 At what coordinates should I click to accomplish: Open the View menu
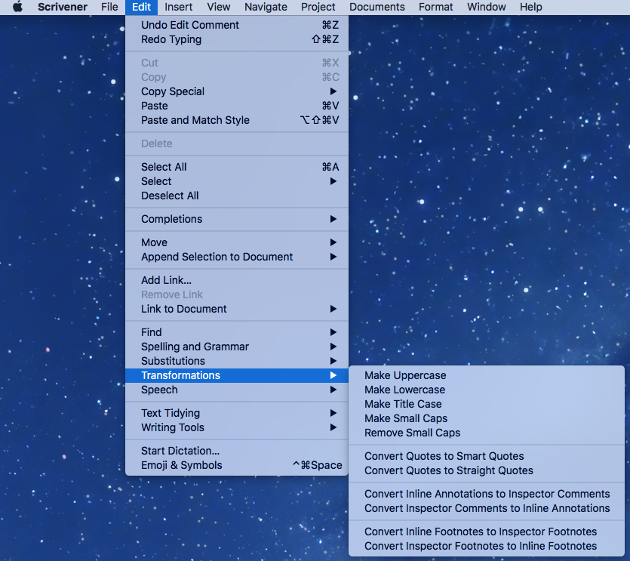219,7
